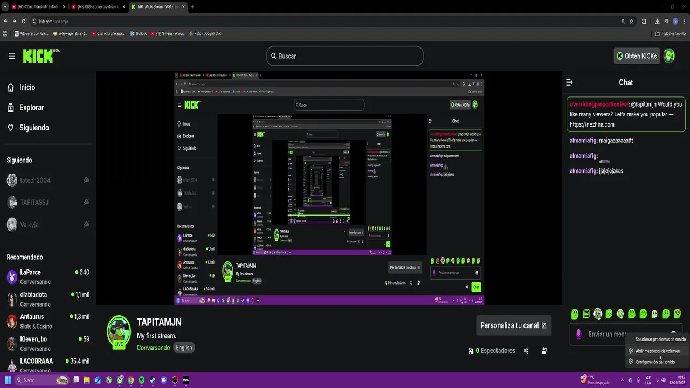
Task: Open recommended channel LaParce
Action: tap(47, 276)
